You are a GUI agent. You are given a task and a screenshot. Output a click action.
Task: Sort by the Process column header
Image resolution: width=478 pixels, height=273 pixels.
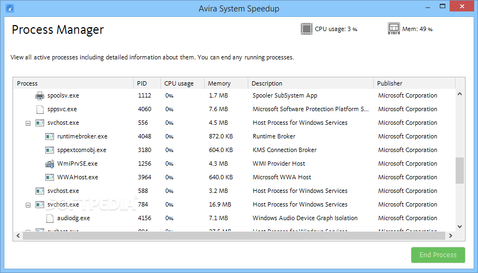pyautogui.click(x=73, y=83)
